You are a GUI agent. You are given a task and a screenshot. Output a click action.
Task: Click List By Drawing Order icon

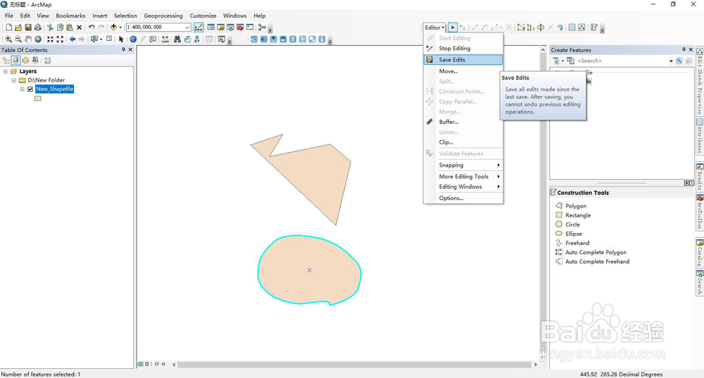(x=6, y=60)
